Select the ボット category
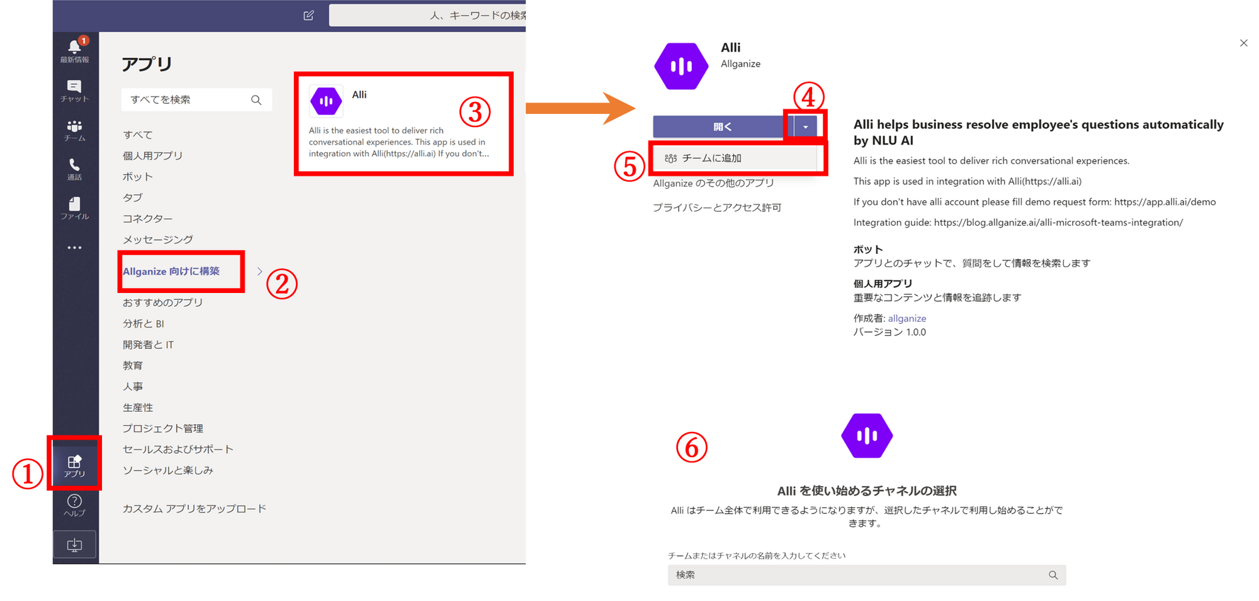The height and width of the screenshot is (601, 1259). click(138, 177)
